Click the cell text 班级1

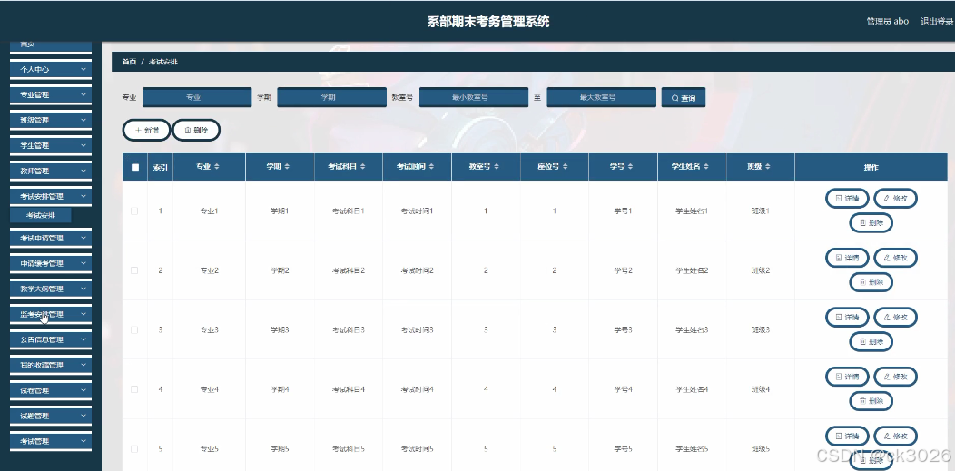pos(761,211)
